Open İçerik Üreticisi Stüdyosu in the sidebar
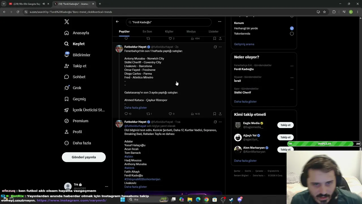The image size is (362, 204). [84, 110]
